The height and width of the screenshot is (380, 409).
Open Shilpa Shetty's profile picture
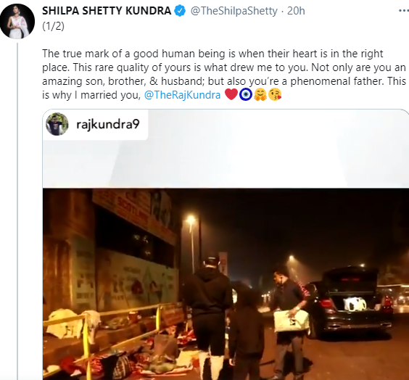point(17,21)
